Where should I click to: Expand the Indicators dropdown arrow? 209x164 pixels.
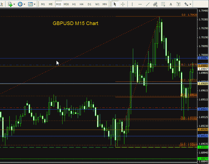[14, 4]
